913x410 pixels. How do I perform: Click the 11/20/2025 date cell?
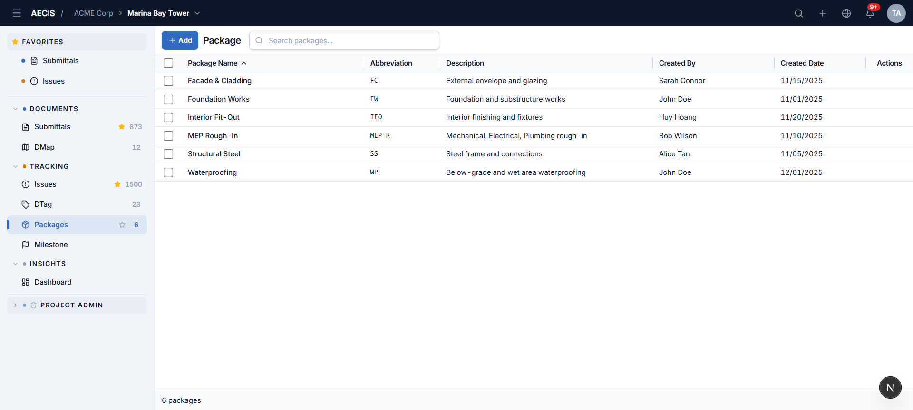tap(802, 117)
